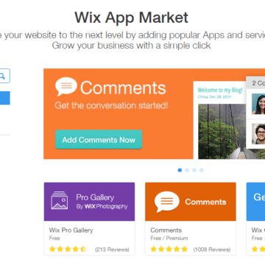Click the blue button in left sidebar
The image size is (265, 265).
(5, 98)
